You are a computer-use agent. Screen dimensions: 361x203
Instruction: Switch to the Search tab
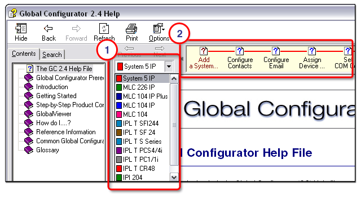(52, 55)
